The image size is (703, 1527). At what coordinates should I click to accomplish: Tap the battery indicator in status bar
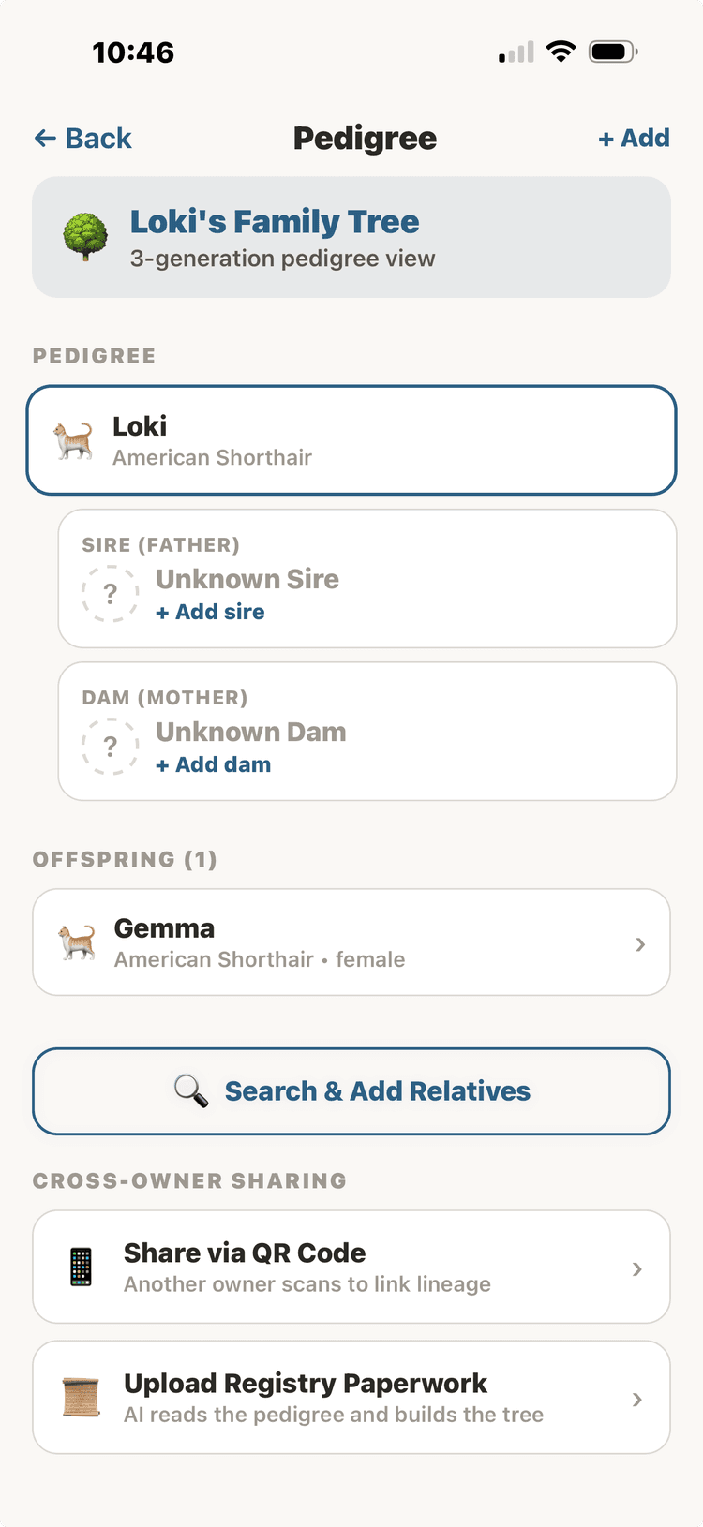[612, 52]
